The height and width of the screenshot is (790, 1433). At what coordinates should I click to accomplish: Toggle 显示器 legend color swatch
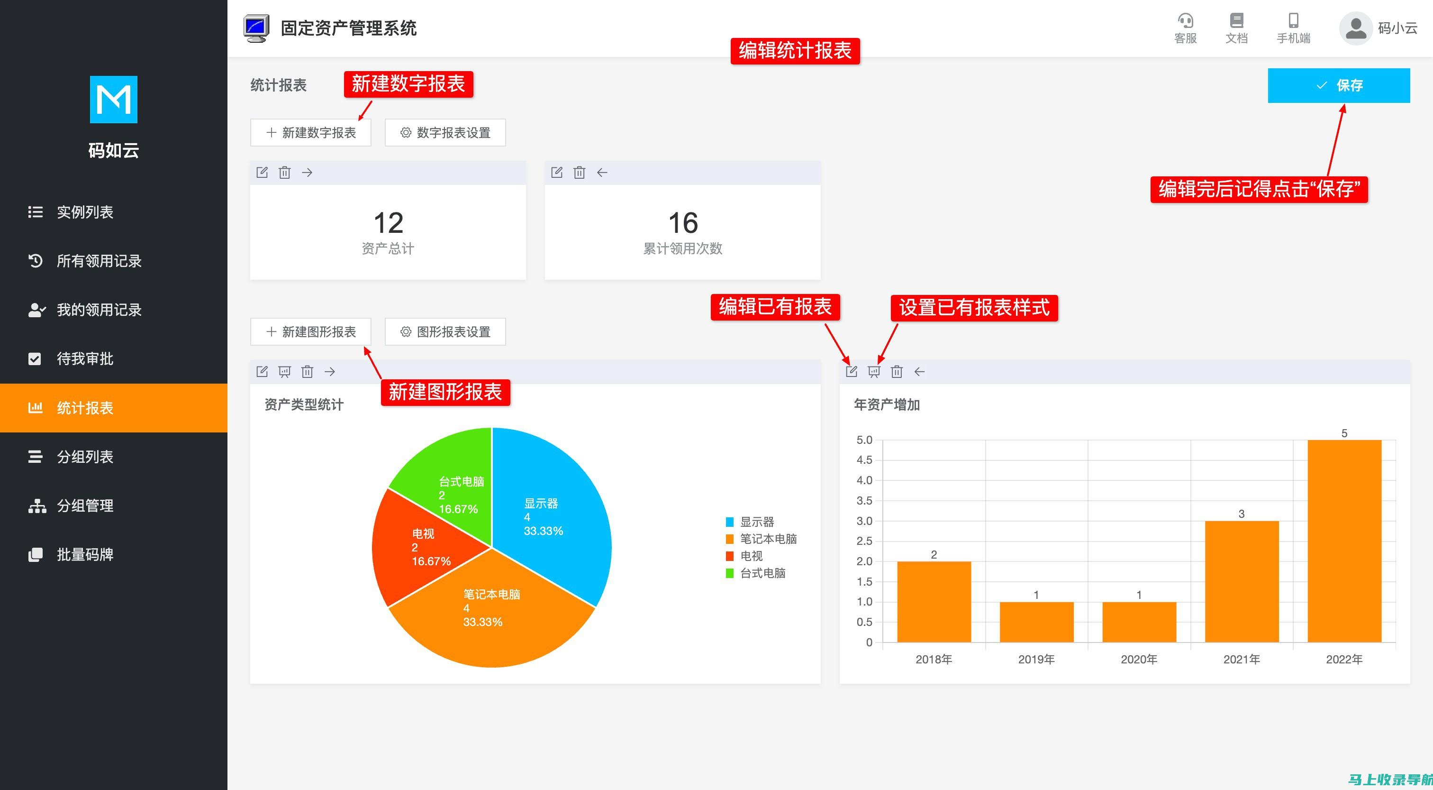click(730, 522)
